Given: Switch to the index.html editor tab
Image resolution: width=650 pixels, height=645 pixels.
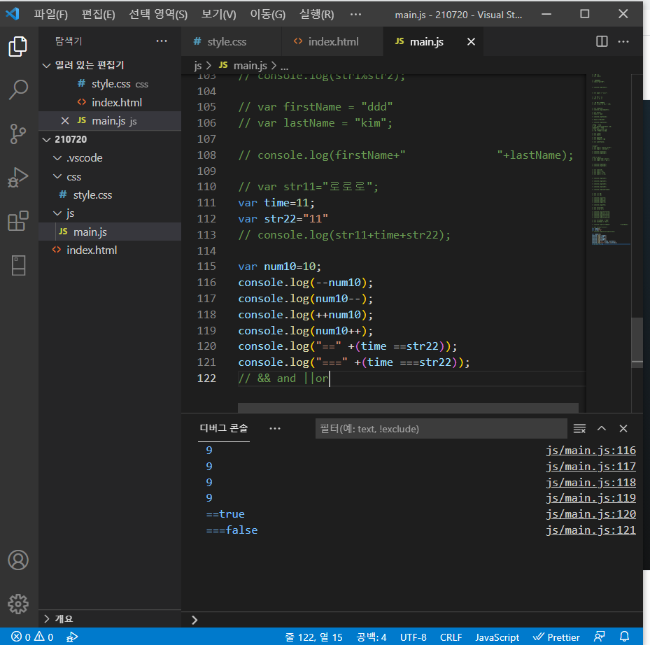Looking at the screenshot, I should (332, 42).
